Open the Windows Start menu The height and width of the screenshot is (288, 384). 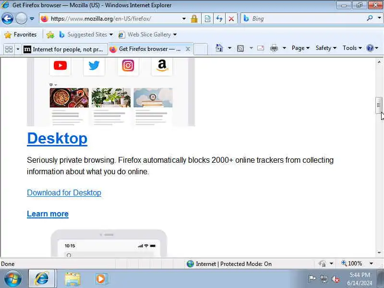click(13, 279)
